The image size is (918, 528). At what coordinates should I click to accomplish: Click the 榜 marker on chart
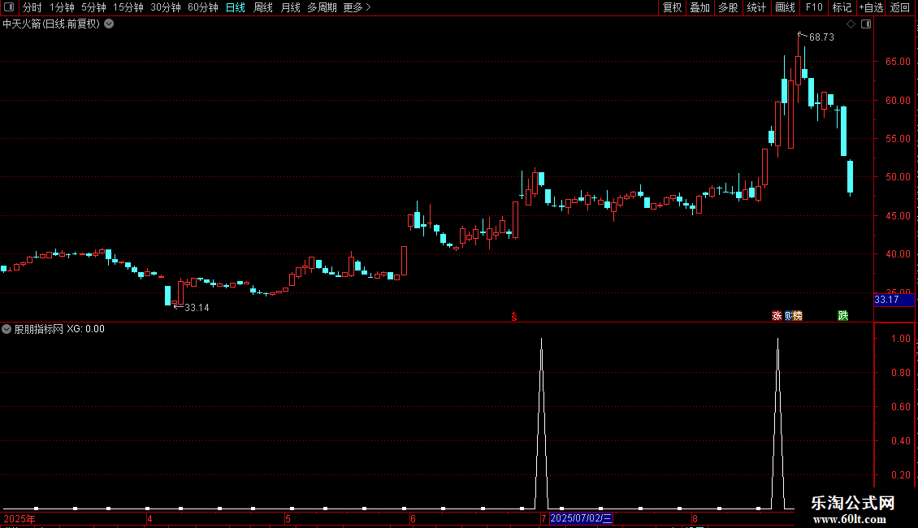click(798, 315)
